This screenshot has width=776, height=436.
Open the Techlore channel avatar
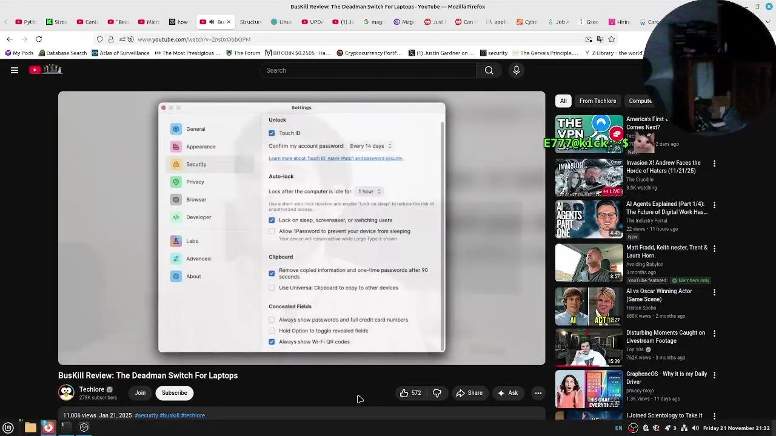(66, 393)
